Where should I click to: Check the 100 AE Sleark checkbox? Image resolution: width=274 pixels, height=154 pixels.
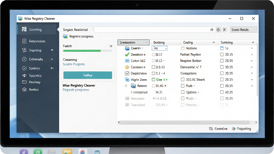coord(182,80)
